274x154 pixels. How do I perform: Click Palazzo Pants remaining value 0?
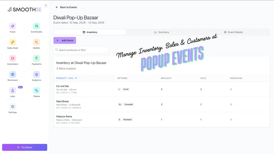(x=231, y=120)
